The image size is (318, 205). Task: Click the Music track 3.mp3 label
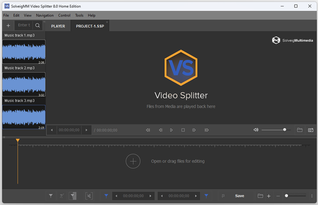[19, 100]
